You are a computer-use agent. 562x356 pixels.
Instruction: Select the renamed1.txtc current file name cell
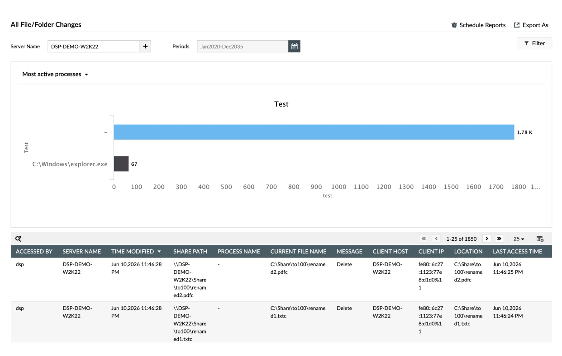click(298, 312)
